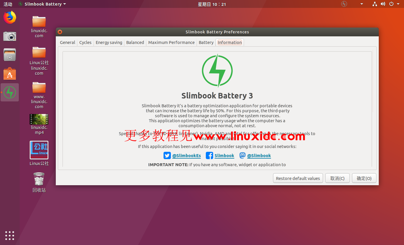This screenshot has width=404, height=245.
Task: Close the Slimbook Battery Preferences window
Action: (60, 32)
